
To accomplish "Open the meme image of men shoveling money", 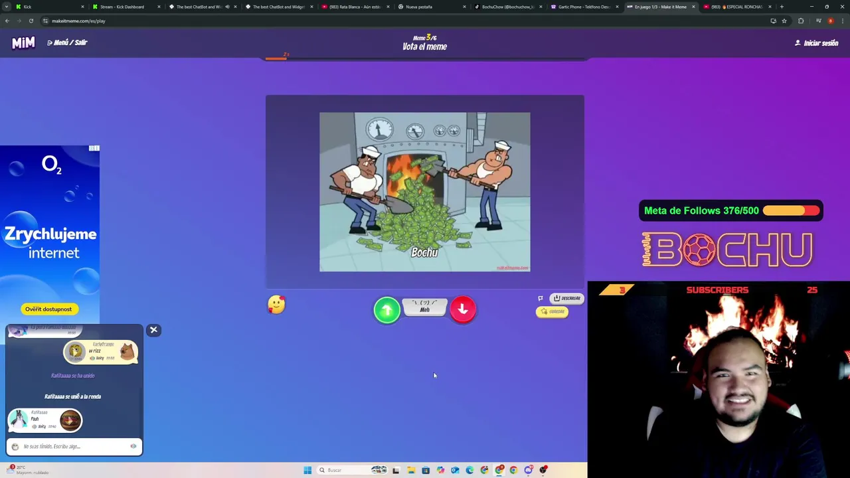I will tap(425, 192).
